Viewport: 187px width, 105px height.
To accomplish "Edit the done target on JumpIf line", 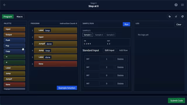I will point(49,44).
